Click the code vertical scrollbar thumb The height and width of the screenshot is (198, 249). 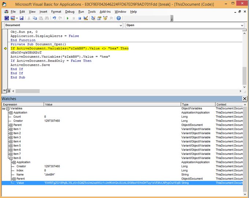(244, 76)
